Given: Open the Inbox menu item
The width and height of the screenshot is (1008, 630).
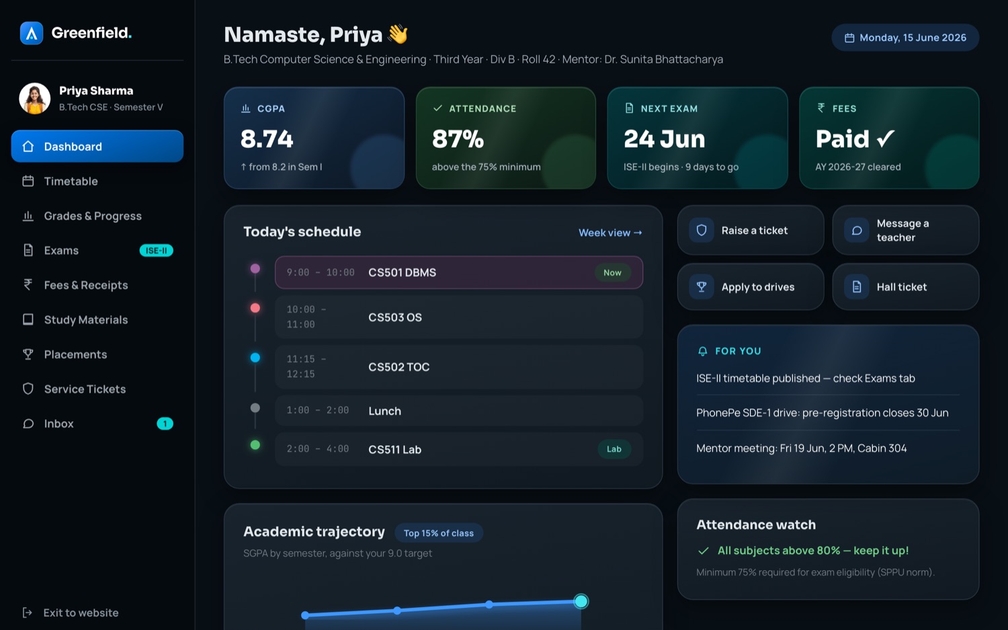Looking at the screenshot, I should (97, 424).
